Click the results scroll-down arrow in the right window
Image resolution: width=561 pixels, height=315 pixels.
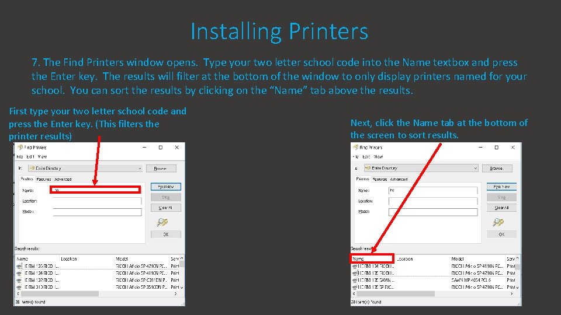point(518,287)
